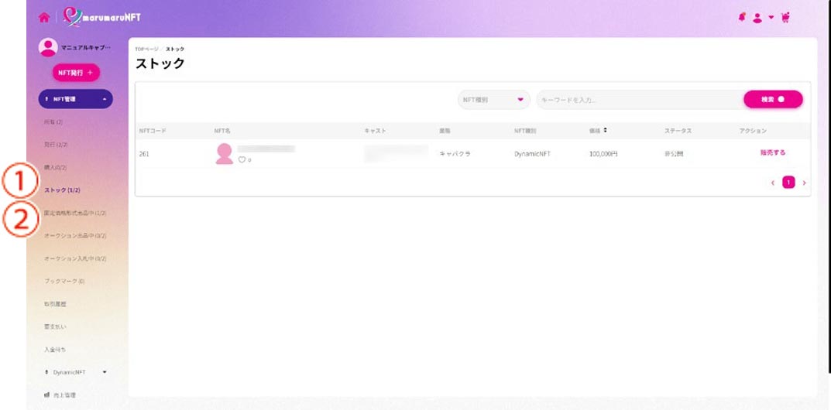
Task: Click the heart like icon in row 261
Action: [242, 160]
